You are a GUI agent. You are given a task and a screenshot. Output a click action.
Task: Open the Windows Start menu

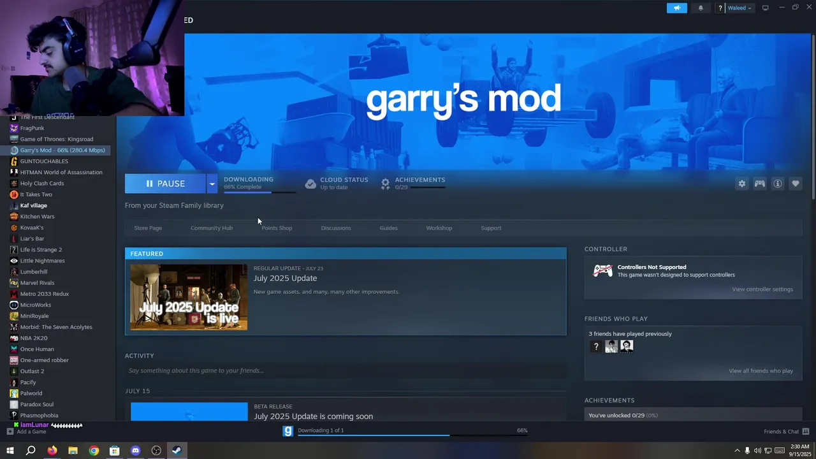[10, 451]
